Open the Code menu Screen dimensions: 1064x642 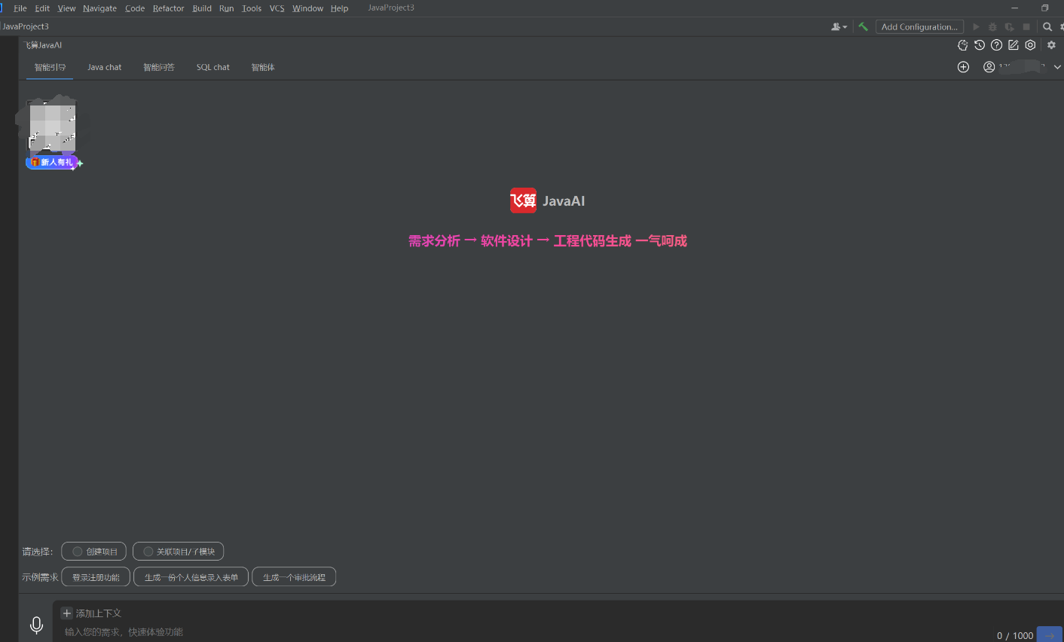(135, 8)
